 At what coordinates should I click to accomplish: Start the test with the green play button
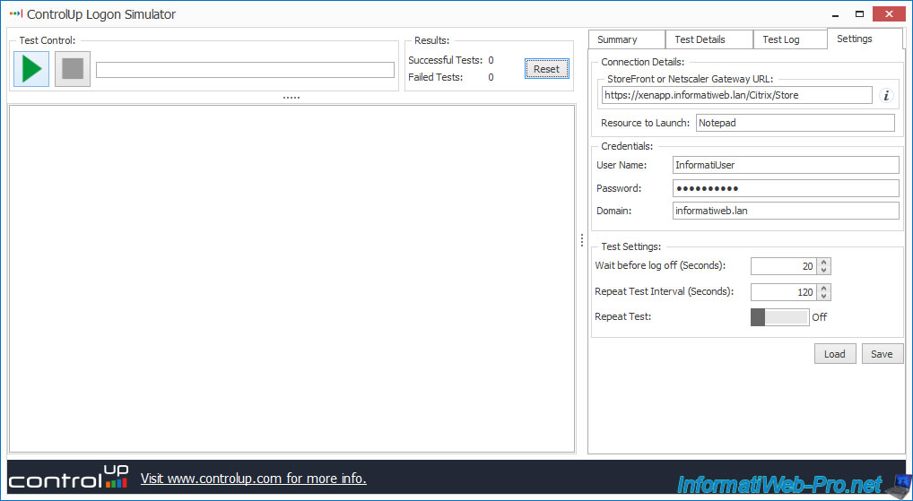point(31,69)
